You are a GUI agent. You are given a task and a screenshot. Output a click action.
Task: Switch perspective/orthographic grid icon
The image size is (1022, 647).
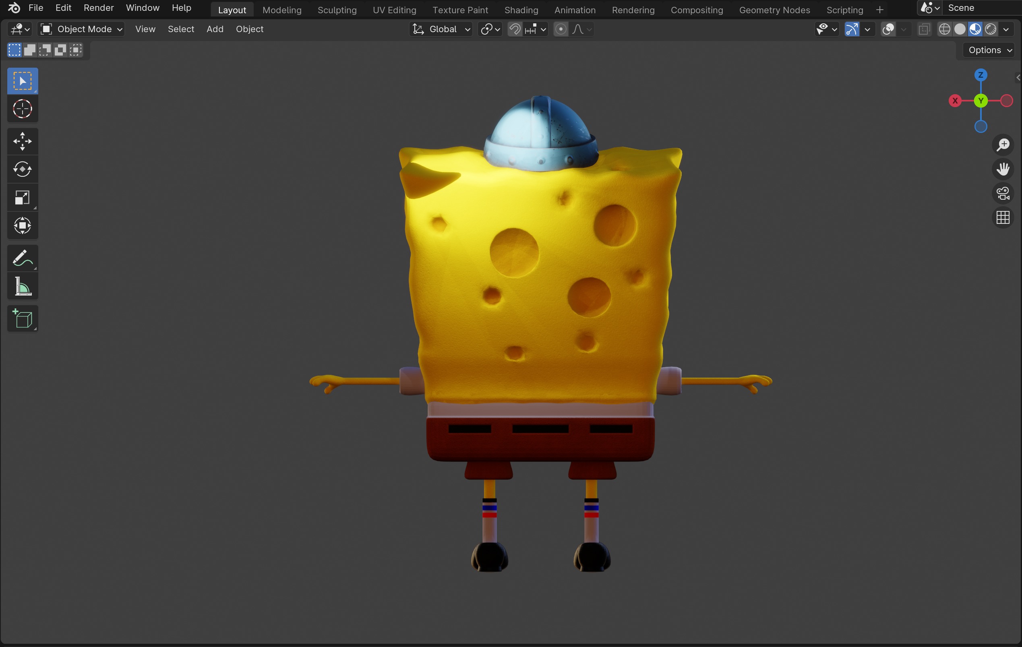point(1003,217)
